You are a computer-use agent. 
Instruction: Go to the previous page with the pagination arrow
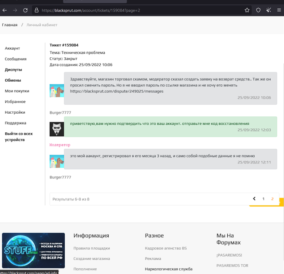coord(254,199)
